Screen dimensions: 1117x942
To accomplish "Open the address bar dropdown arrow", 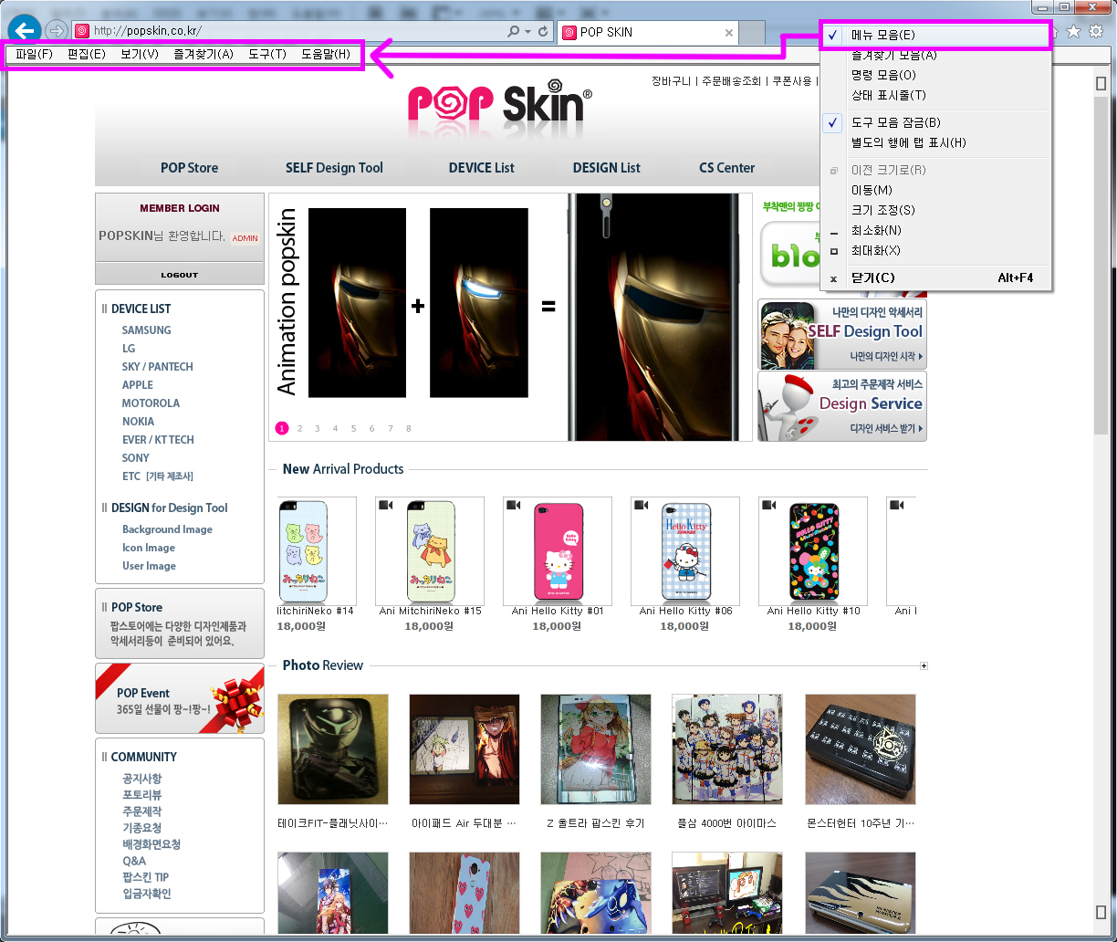I will tap(527, 32).
